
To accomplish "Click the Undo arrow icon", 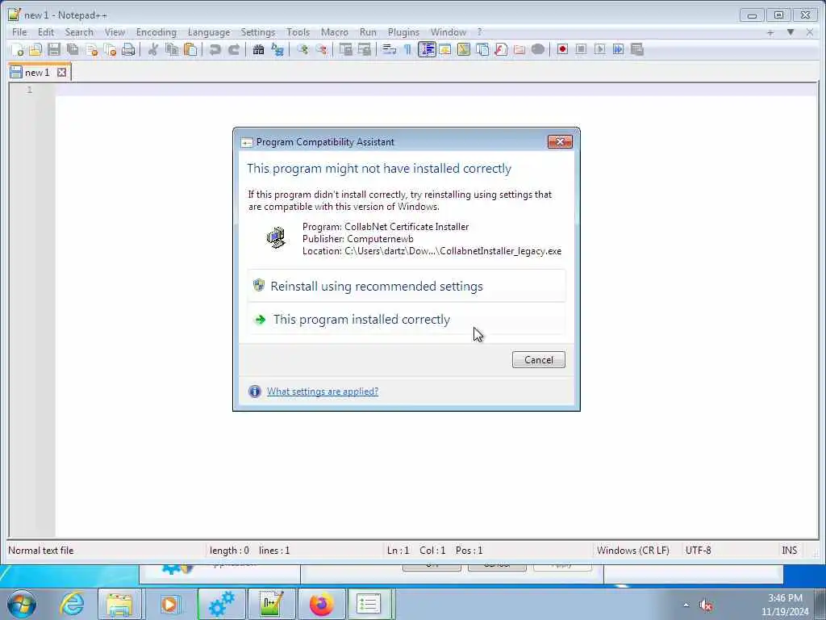I will tap(215, 49).
